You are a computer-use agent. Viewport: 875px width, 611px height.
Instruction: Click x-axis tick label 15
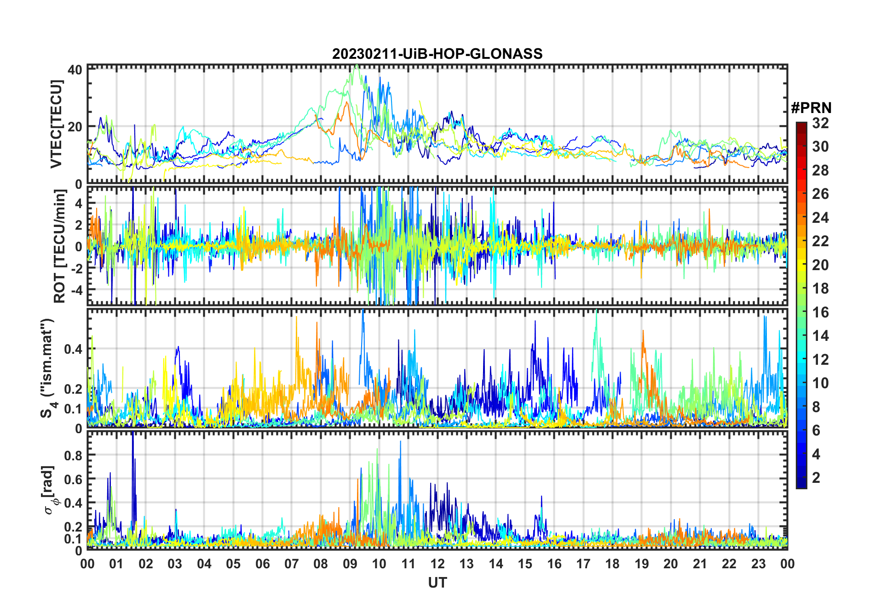click(x=525, y=564)
